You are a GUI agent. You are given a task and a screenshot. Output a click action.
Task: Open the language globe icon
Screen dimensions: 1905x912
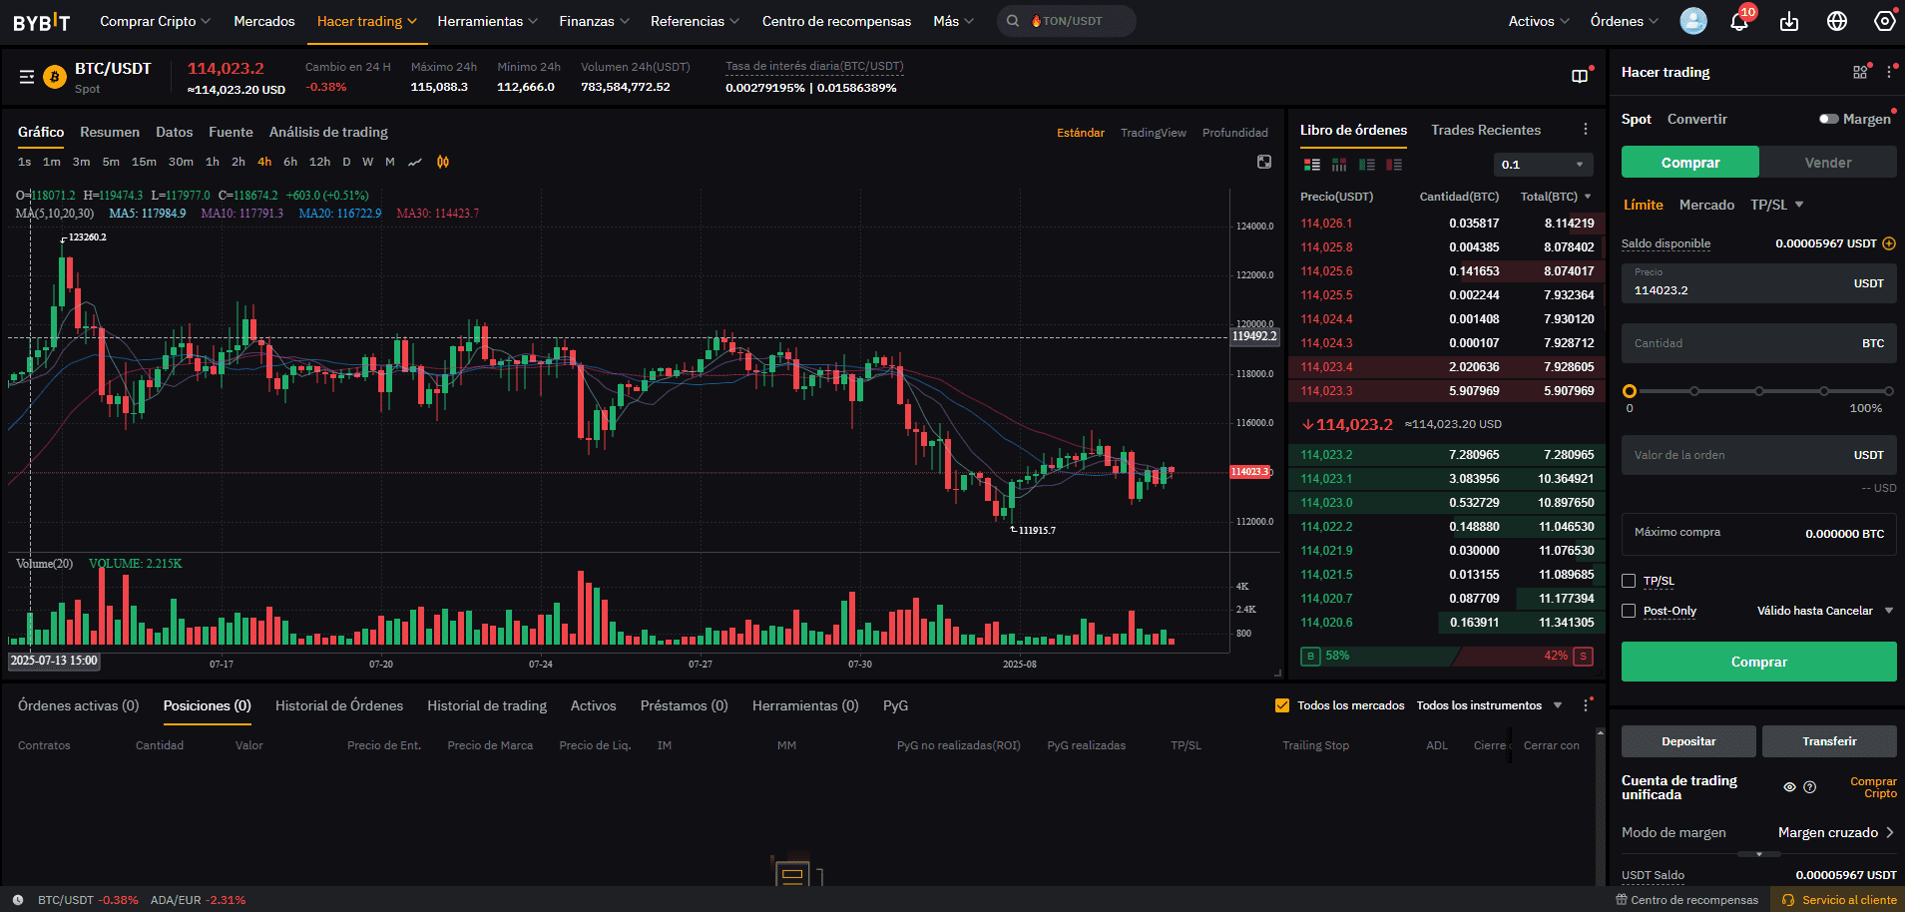[x=1837, y=21]
